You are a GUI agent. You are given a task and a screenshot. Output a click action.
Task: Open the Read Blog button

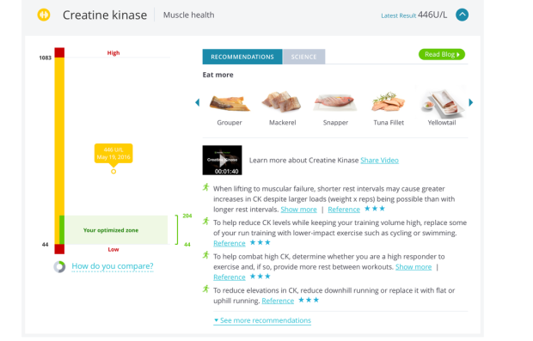point(442,54)
